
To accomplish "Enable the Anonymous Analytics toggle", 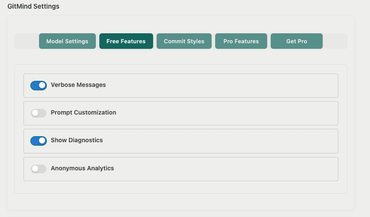I will click(38, 169).
